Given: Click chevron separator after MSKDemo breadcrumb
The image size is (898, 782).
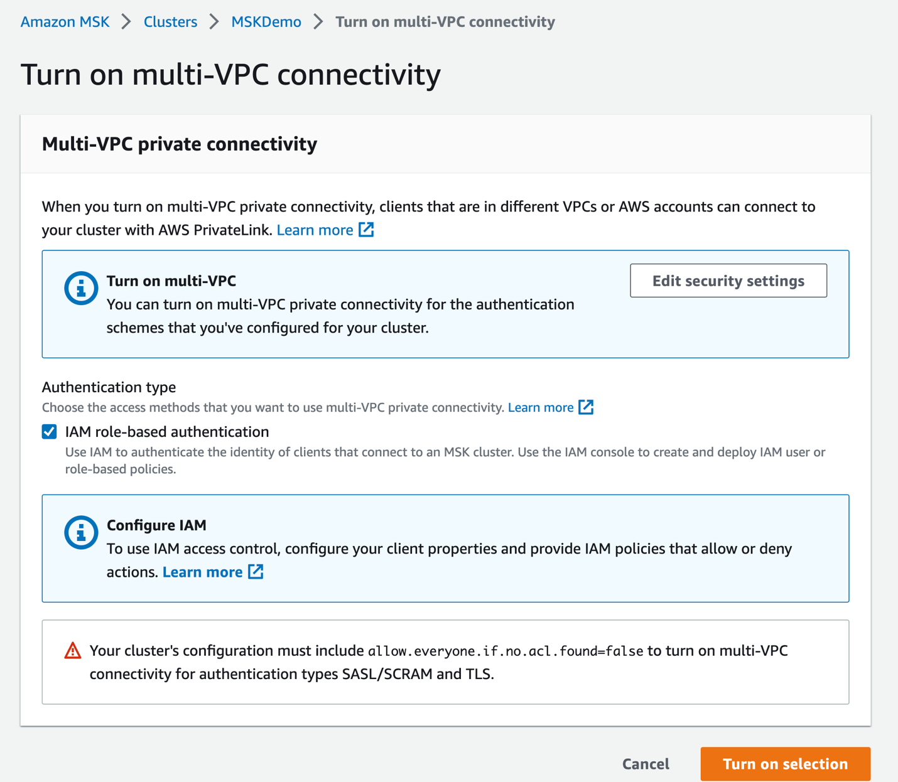Looking at the screenshot, I should (318, 22).
